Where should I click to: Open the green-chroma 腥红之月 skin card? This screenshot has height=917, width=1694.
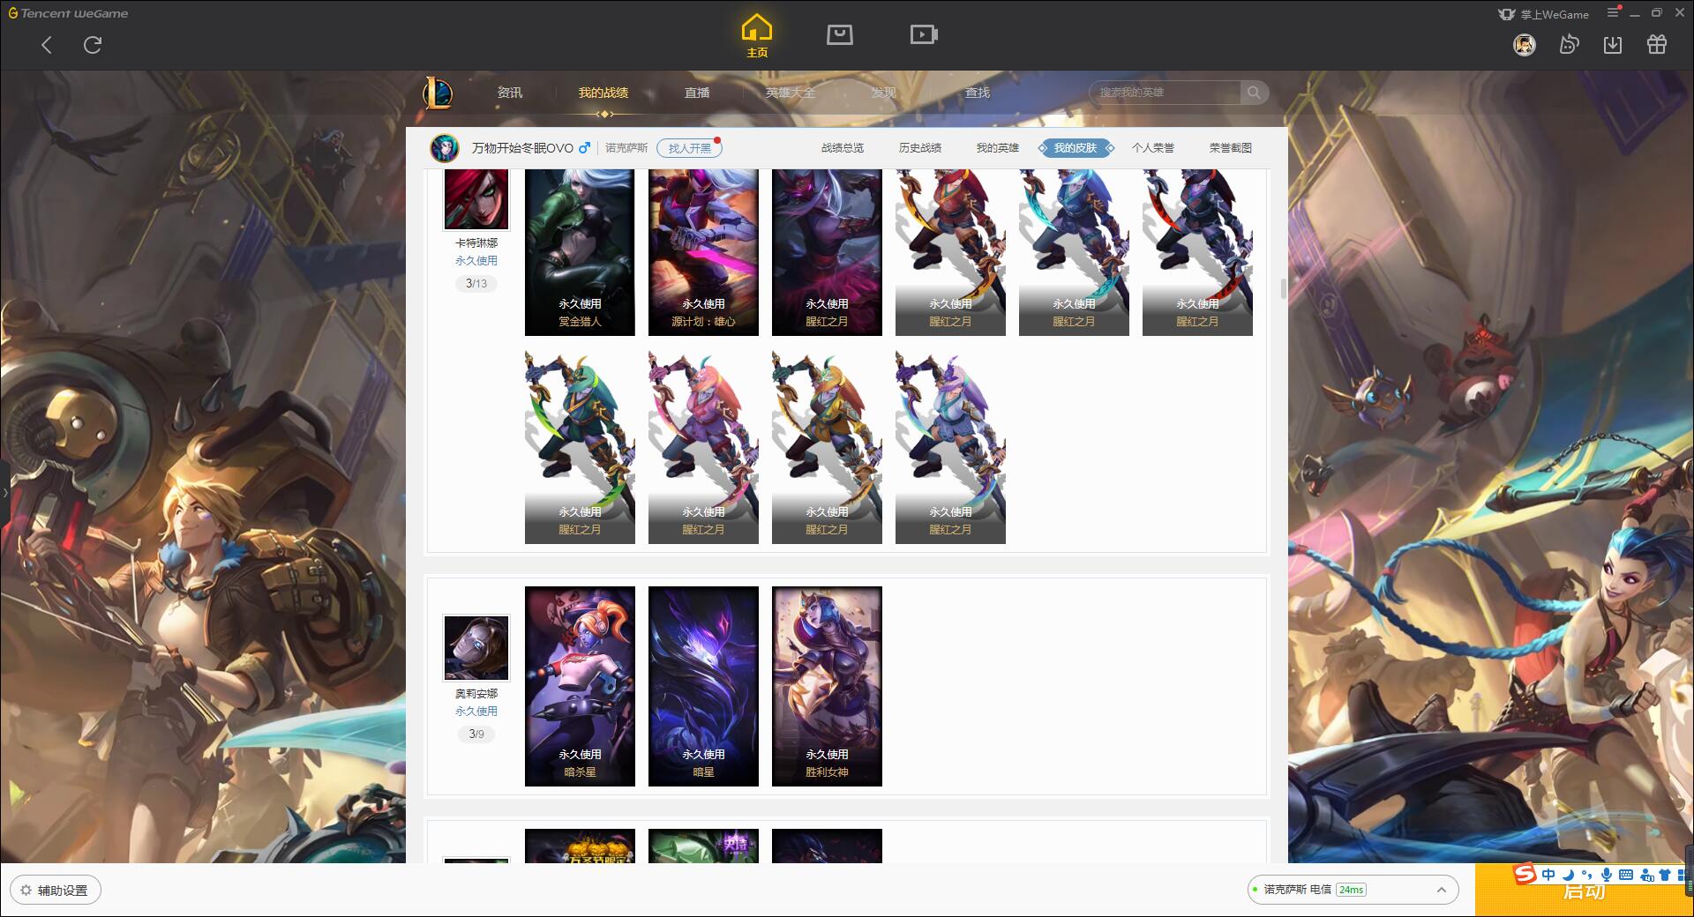[x=580, y=446]
